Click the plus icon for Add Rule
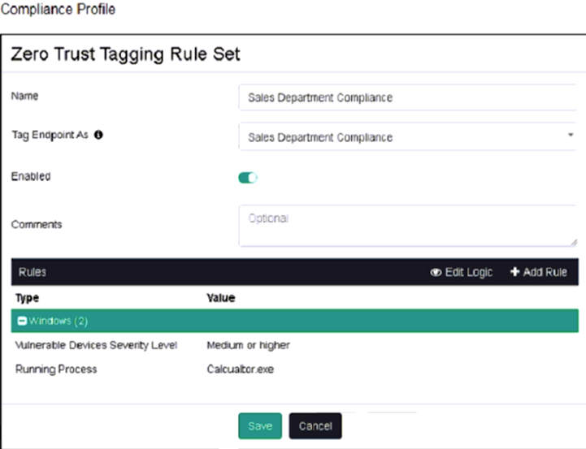 [514, 272]
